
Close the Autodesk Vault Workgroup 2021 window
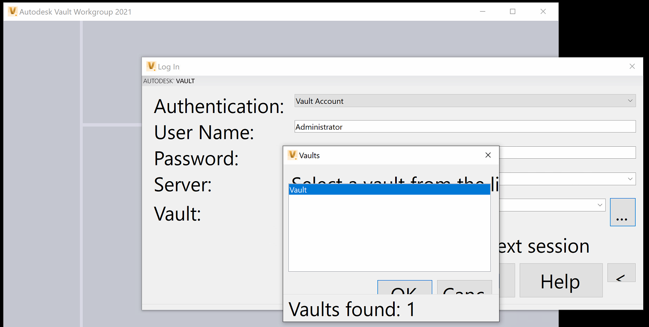[543, 12]
